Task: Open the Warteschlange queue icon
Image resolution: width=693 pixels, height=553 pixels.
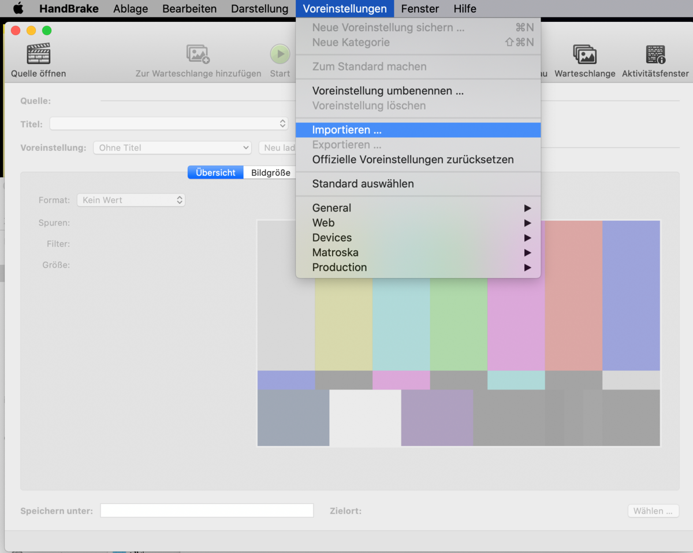Action: [x=584, y=54]
